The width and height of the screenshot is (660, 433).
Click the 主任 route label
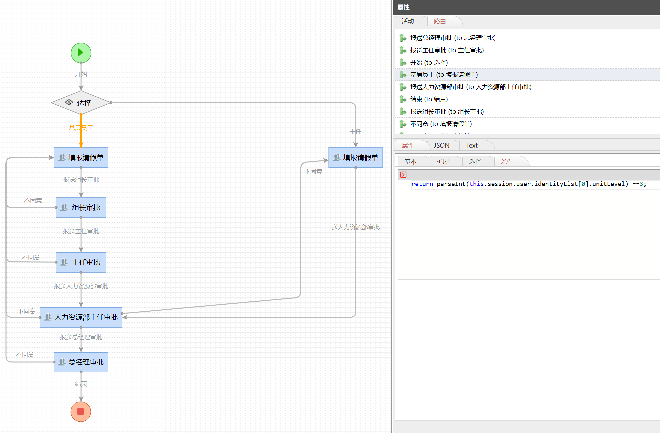point(355,132)
